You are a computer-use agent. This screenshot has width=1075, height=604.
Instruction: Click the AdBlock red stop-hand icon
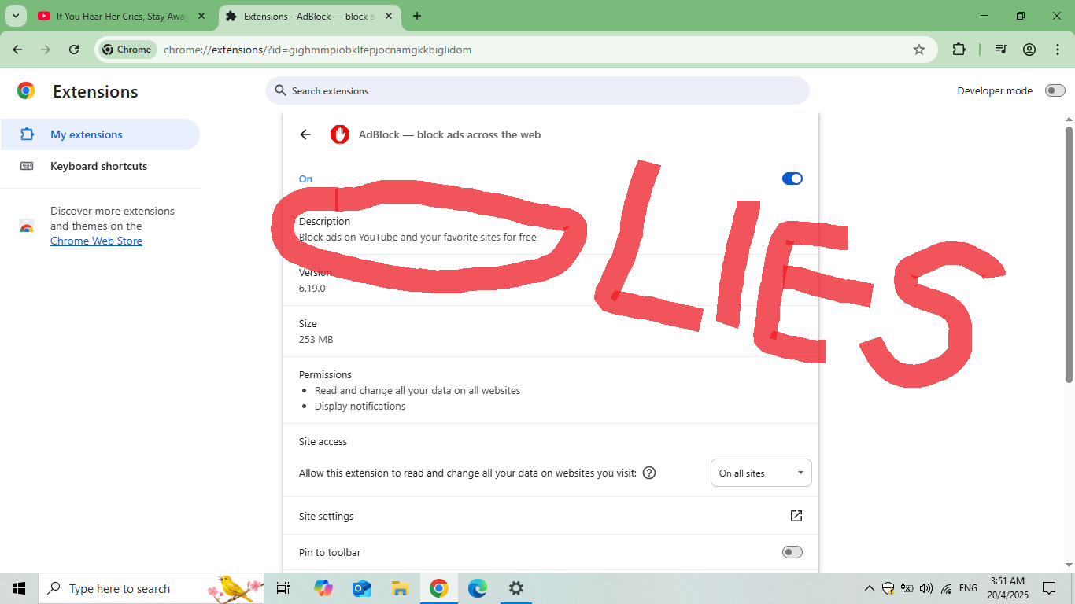point(339,134)
